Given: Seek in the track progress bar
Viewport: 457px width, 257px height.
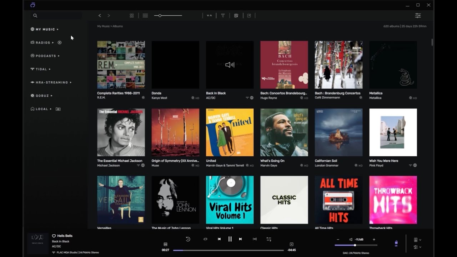Looking at the screenshot, I should point(228,250).
